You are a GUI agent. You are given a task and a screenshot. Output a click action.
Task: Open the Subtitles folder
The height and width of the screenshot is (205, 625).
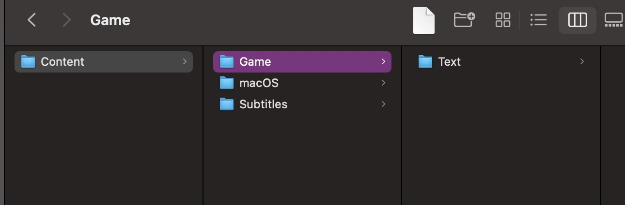tap(302, 104)
